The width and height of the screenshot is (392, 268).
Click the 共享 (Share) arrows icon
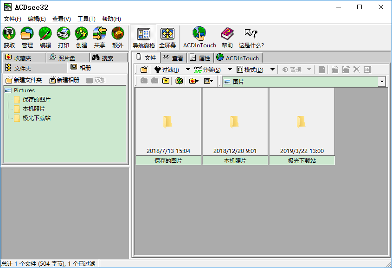[99, 34]
